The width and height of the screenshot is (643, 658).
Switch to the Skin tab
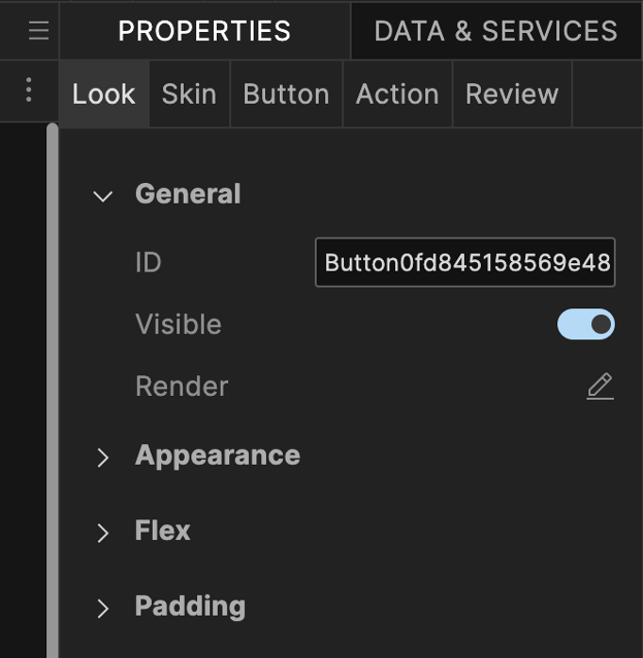189,94
